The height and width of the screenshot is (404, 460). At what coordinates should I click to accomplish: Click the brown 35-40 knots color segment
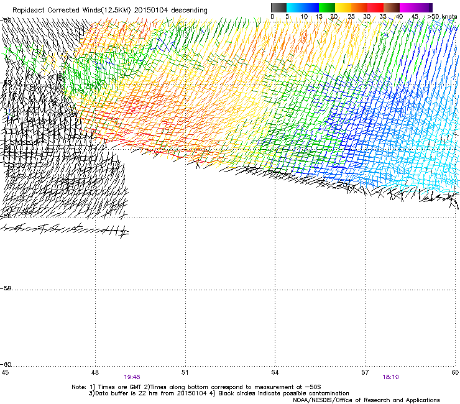(392, 7)
